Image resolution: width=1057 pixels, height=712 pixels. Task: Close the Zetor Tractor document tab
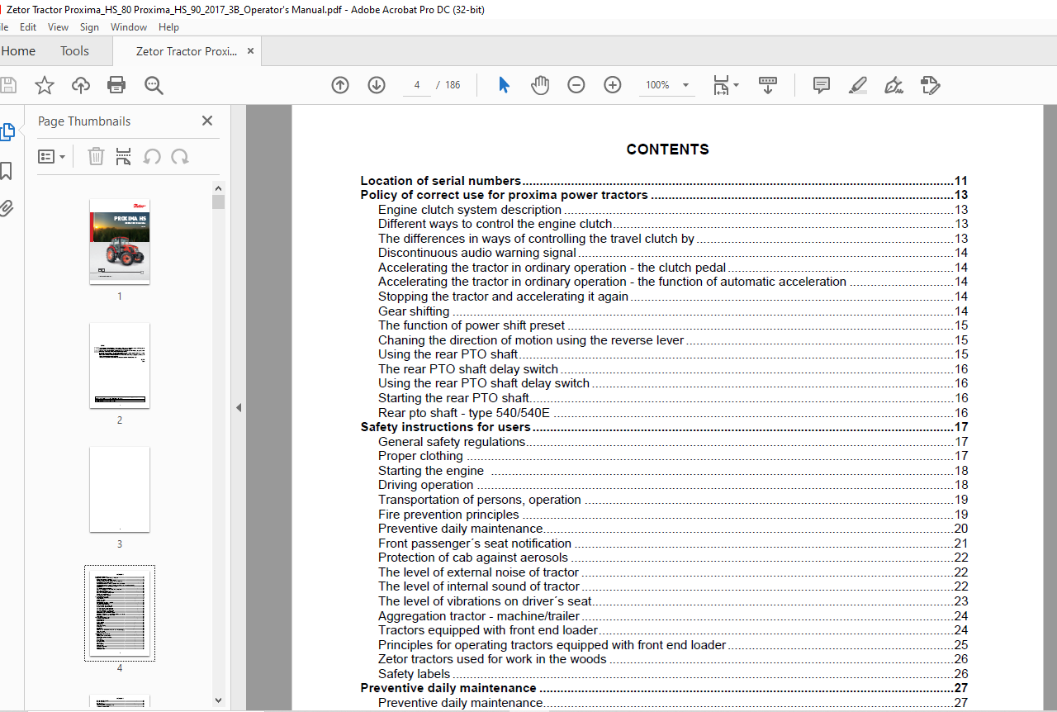coord(250,51)
